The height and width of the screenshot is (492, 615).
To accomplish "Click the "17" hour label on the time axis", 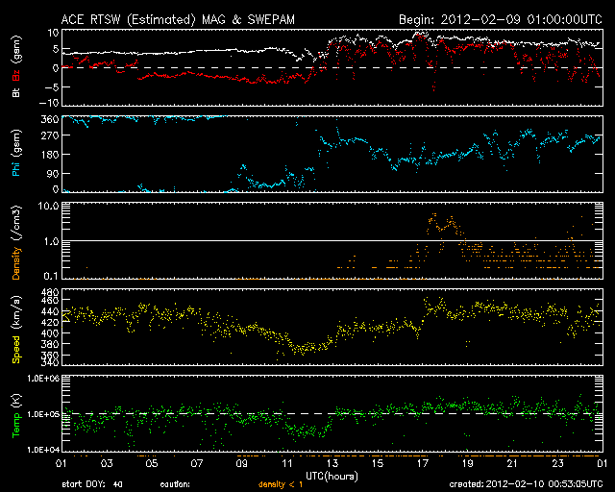I will (x=423, y=464).
